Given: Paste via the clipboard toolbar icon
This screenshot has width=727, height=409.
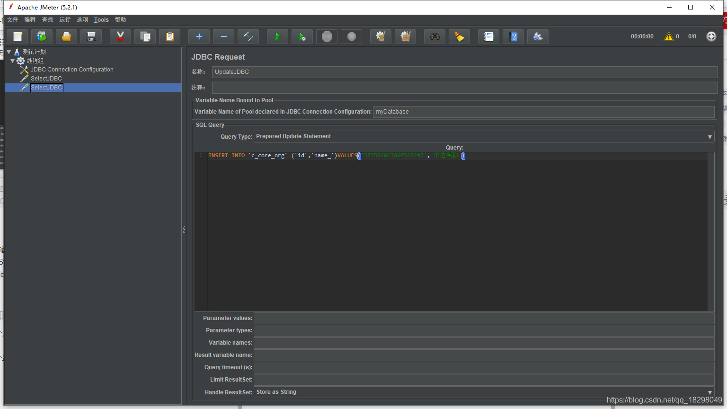Looking at the screenshot, I should tap(170, 36).
